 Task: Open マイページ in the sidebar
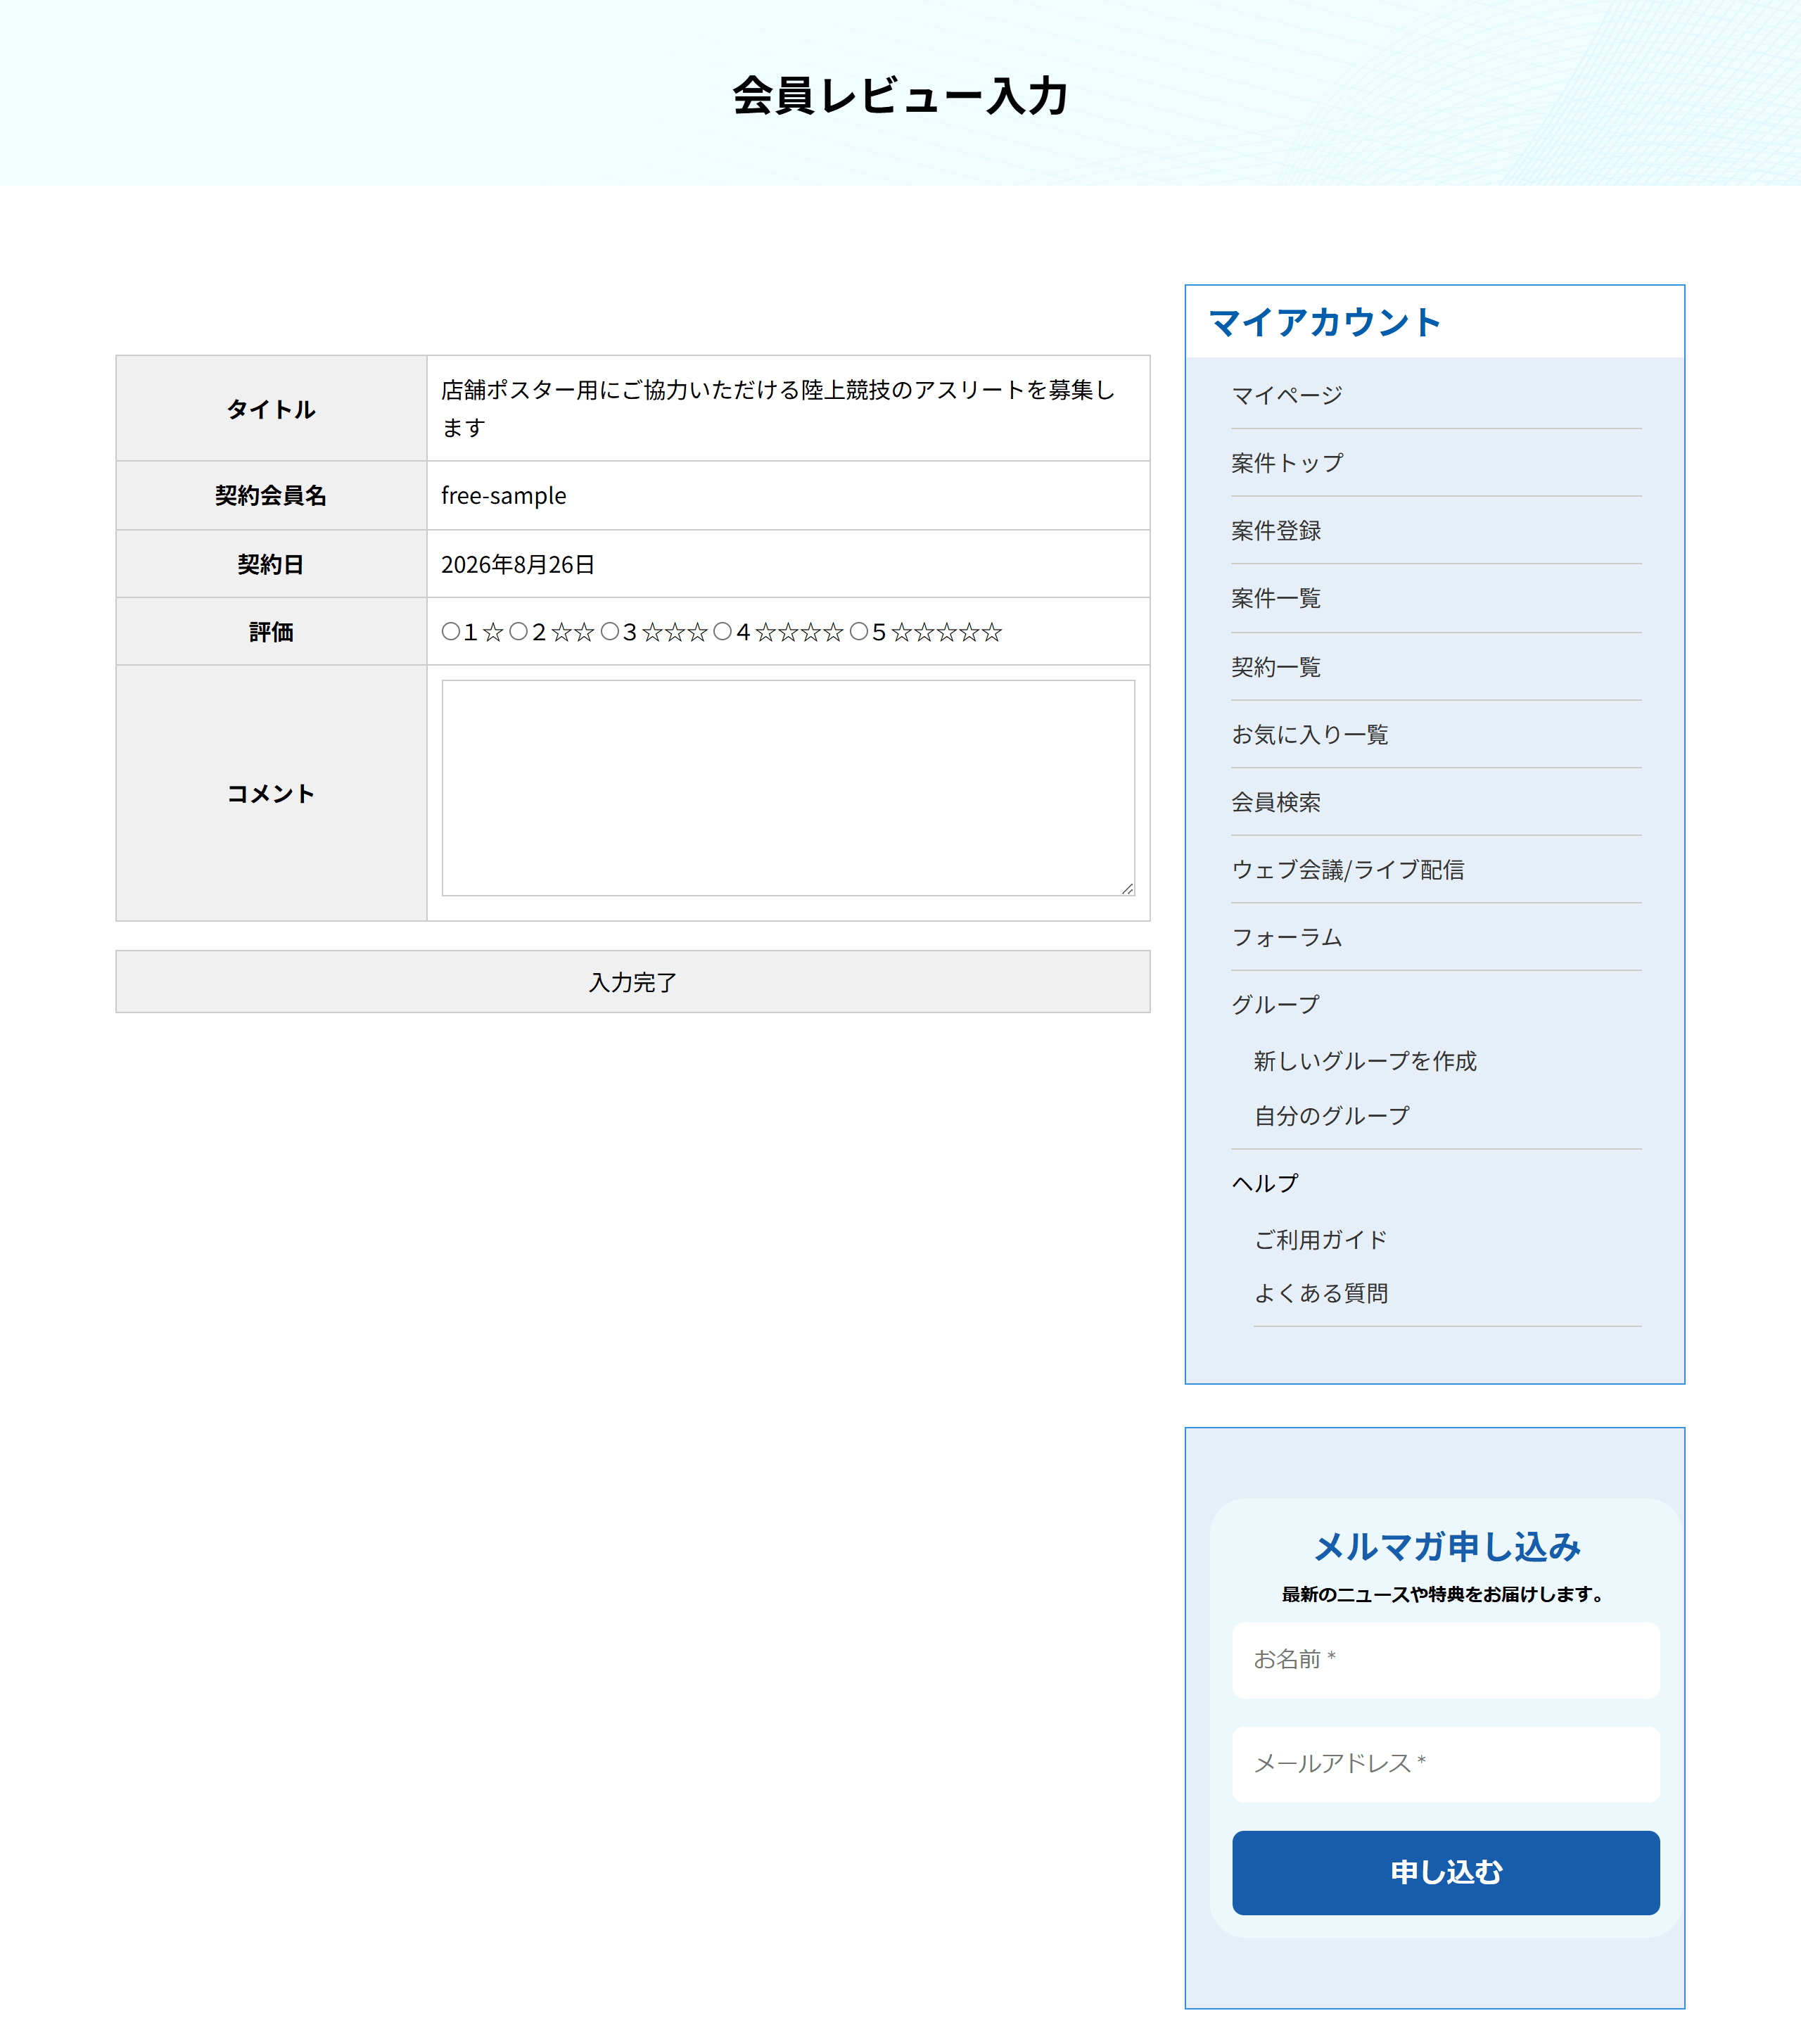pyautogui.click(x=1287, y=395)
